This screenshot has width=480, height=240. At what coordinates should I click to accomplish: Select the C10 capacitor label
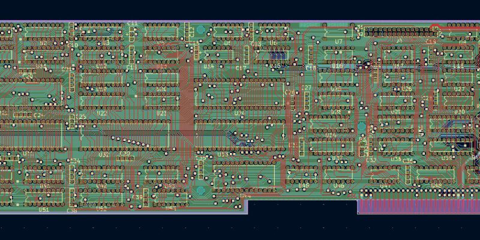click(x=72, y=45)
